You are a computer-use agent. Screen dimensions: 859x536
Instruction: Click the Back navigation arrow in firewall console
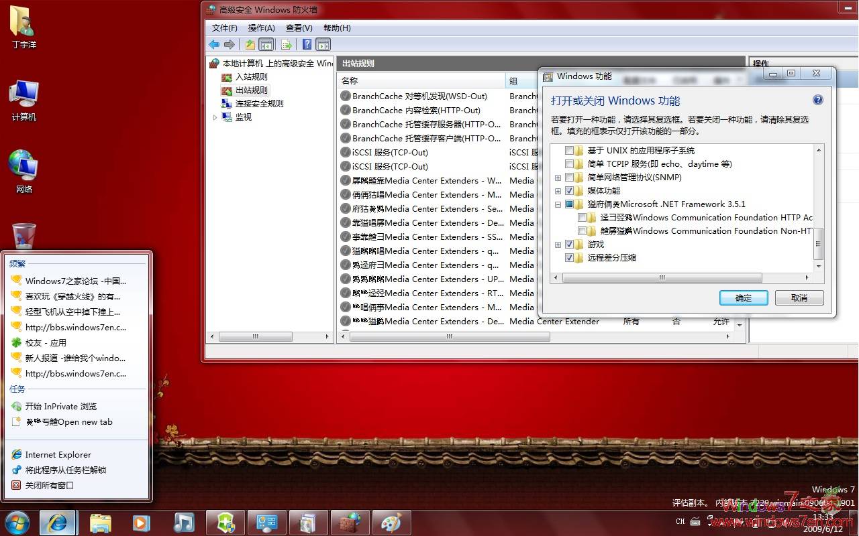pos(213,44)
